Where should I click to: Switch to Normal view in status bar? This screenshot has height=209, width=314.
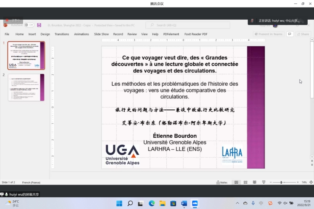tap(236, 182)
